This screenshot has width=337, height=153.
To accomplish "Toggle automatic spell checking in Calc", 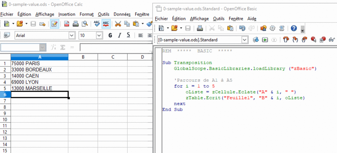I will (x=106, y=24).
